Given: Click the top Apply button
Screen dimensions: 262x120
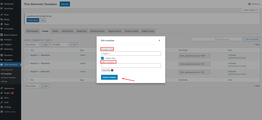Looking at the screenshot, I should click(x=46, y=44).
